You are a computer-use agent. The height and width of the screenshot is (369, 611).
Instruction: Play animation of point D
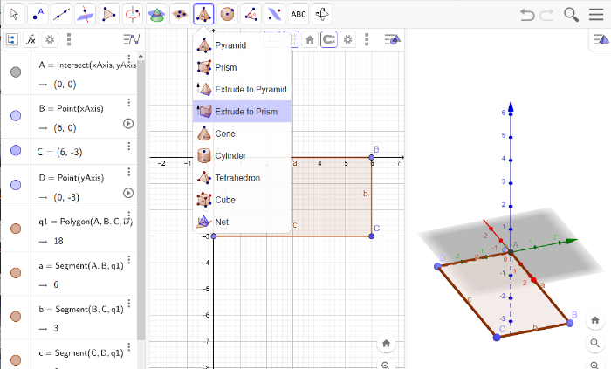[128, 193]
